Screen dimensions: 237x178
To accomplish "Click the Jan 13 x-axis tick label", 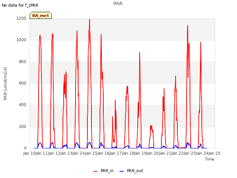I will [66, 153].
